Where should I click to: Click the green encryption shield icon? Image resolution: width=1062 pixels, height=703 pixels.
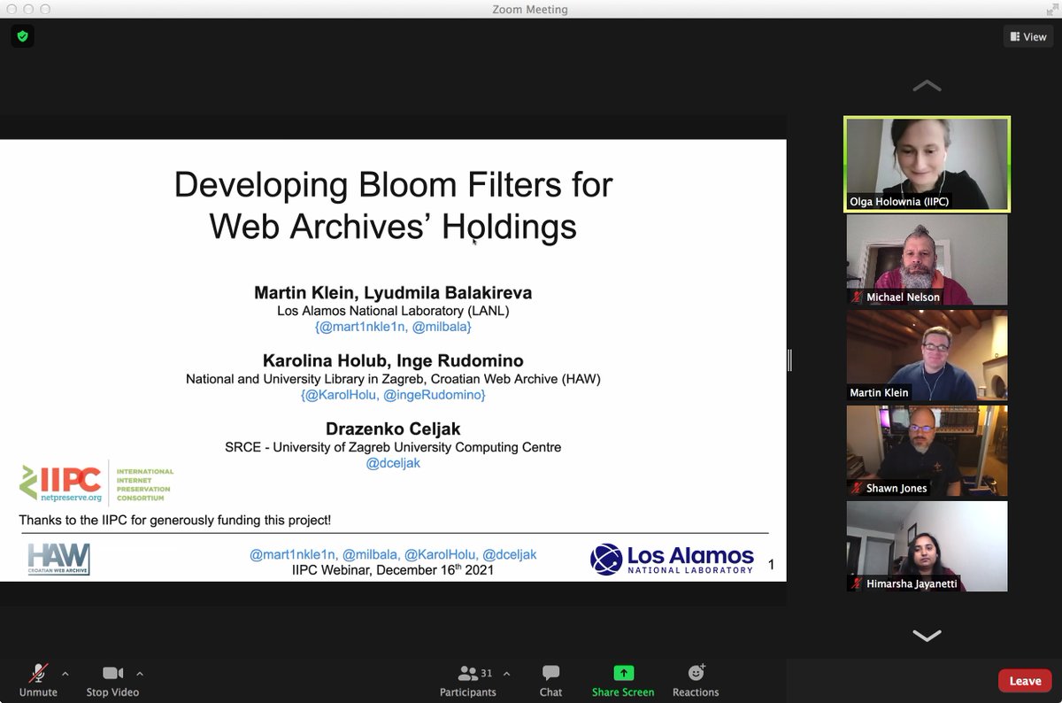[22, 36]
